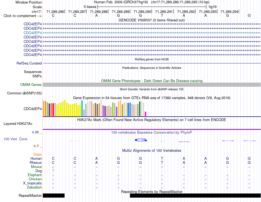Click position label 71,289,286
The image size is (261, 202).
point(55,12)
